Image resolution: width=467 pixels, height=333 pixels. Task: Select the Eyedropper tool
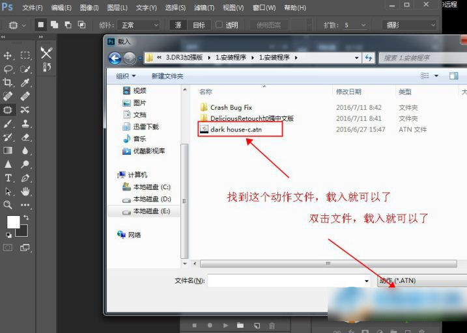[x=25, y=83]
